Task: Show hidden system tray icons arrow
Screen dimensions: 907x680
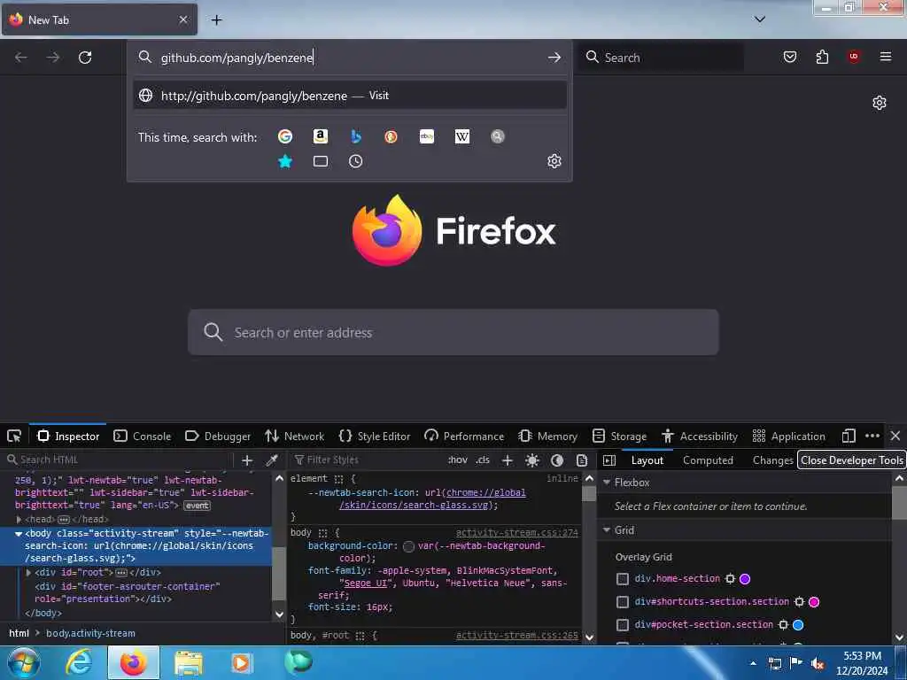Action: tap(753, 663)
